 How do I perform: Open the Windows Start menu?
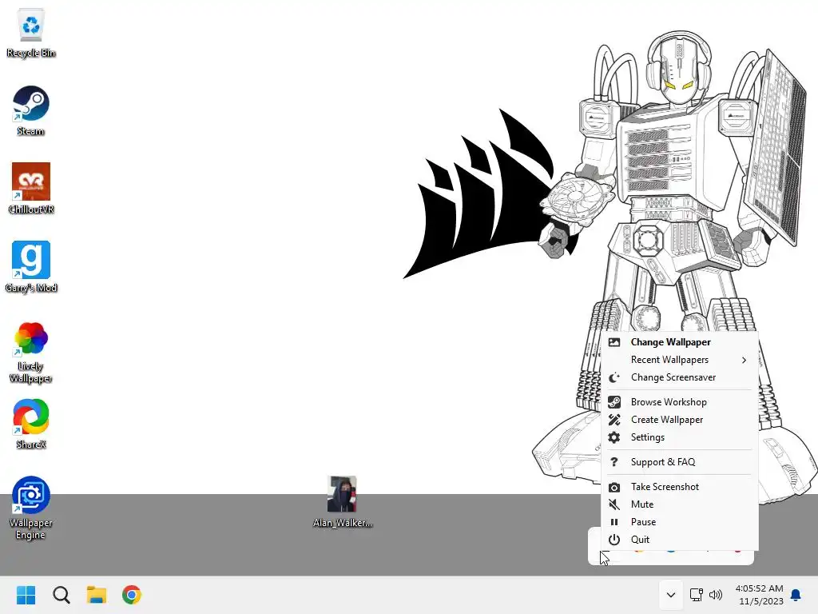point(26,595)
